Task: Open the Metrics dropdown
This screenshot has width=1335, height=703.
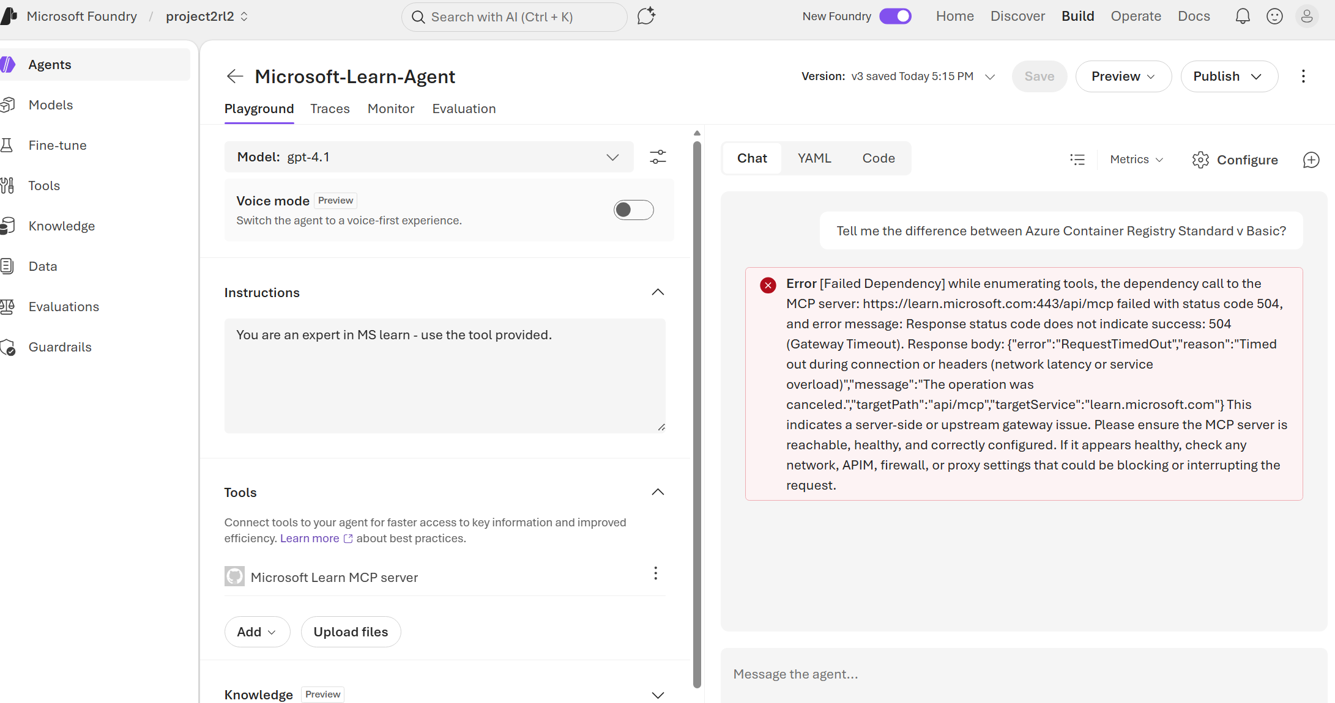Action: pos(1136,160)
